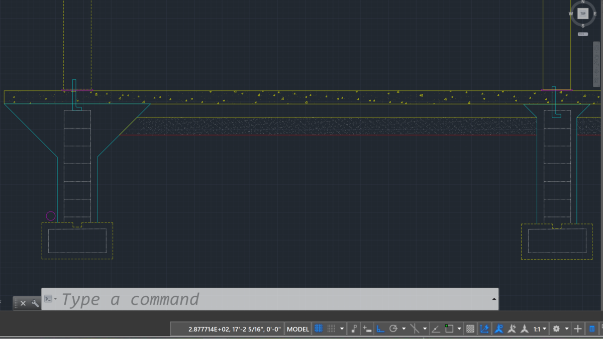Toggle selection cycling icon
Image resolution: width=603 pixels, height=339 pixels.
[x=484, y=329]
